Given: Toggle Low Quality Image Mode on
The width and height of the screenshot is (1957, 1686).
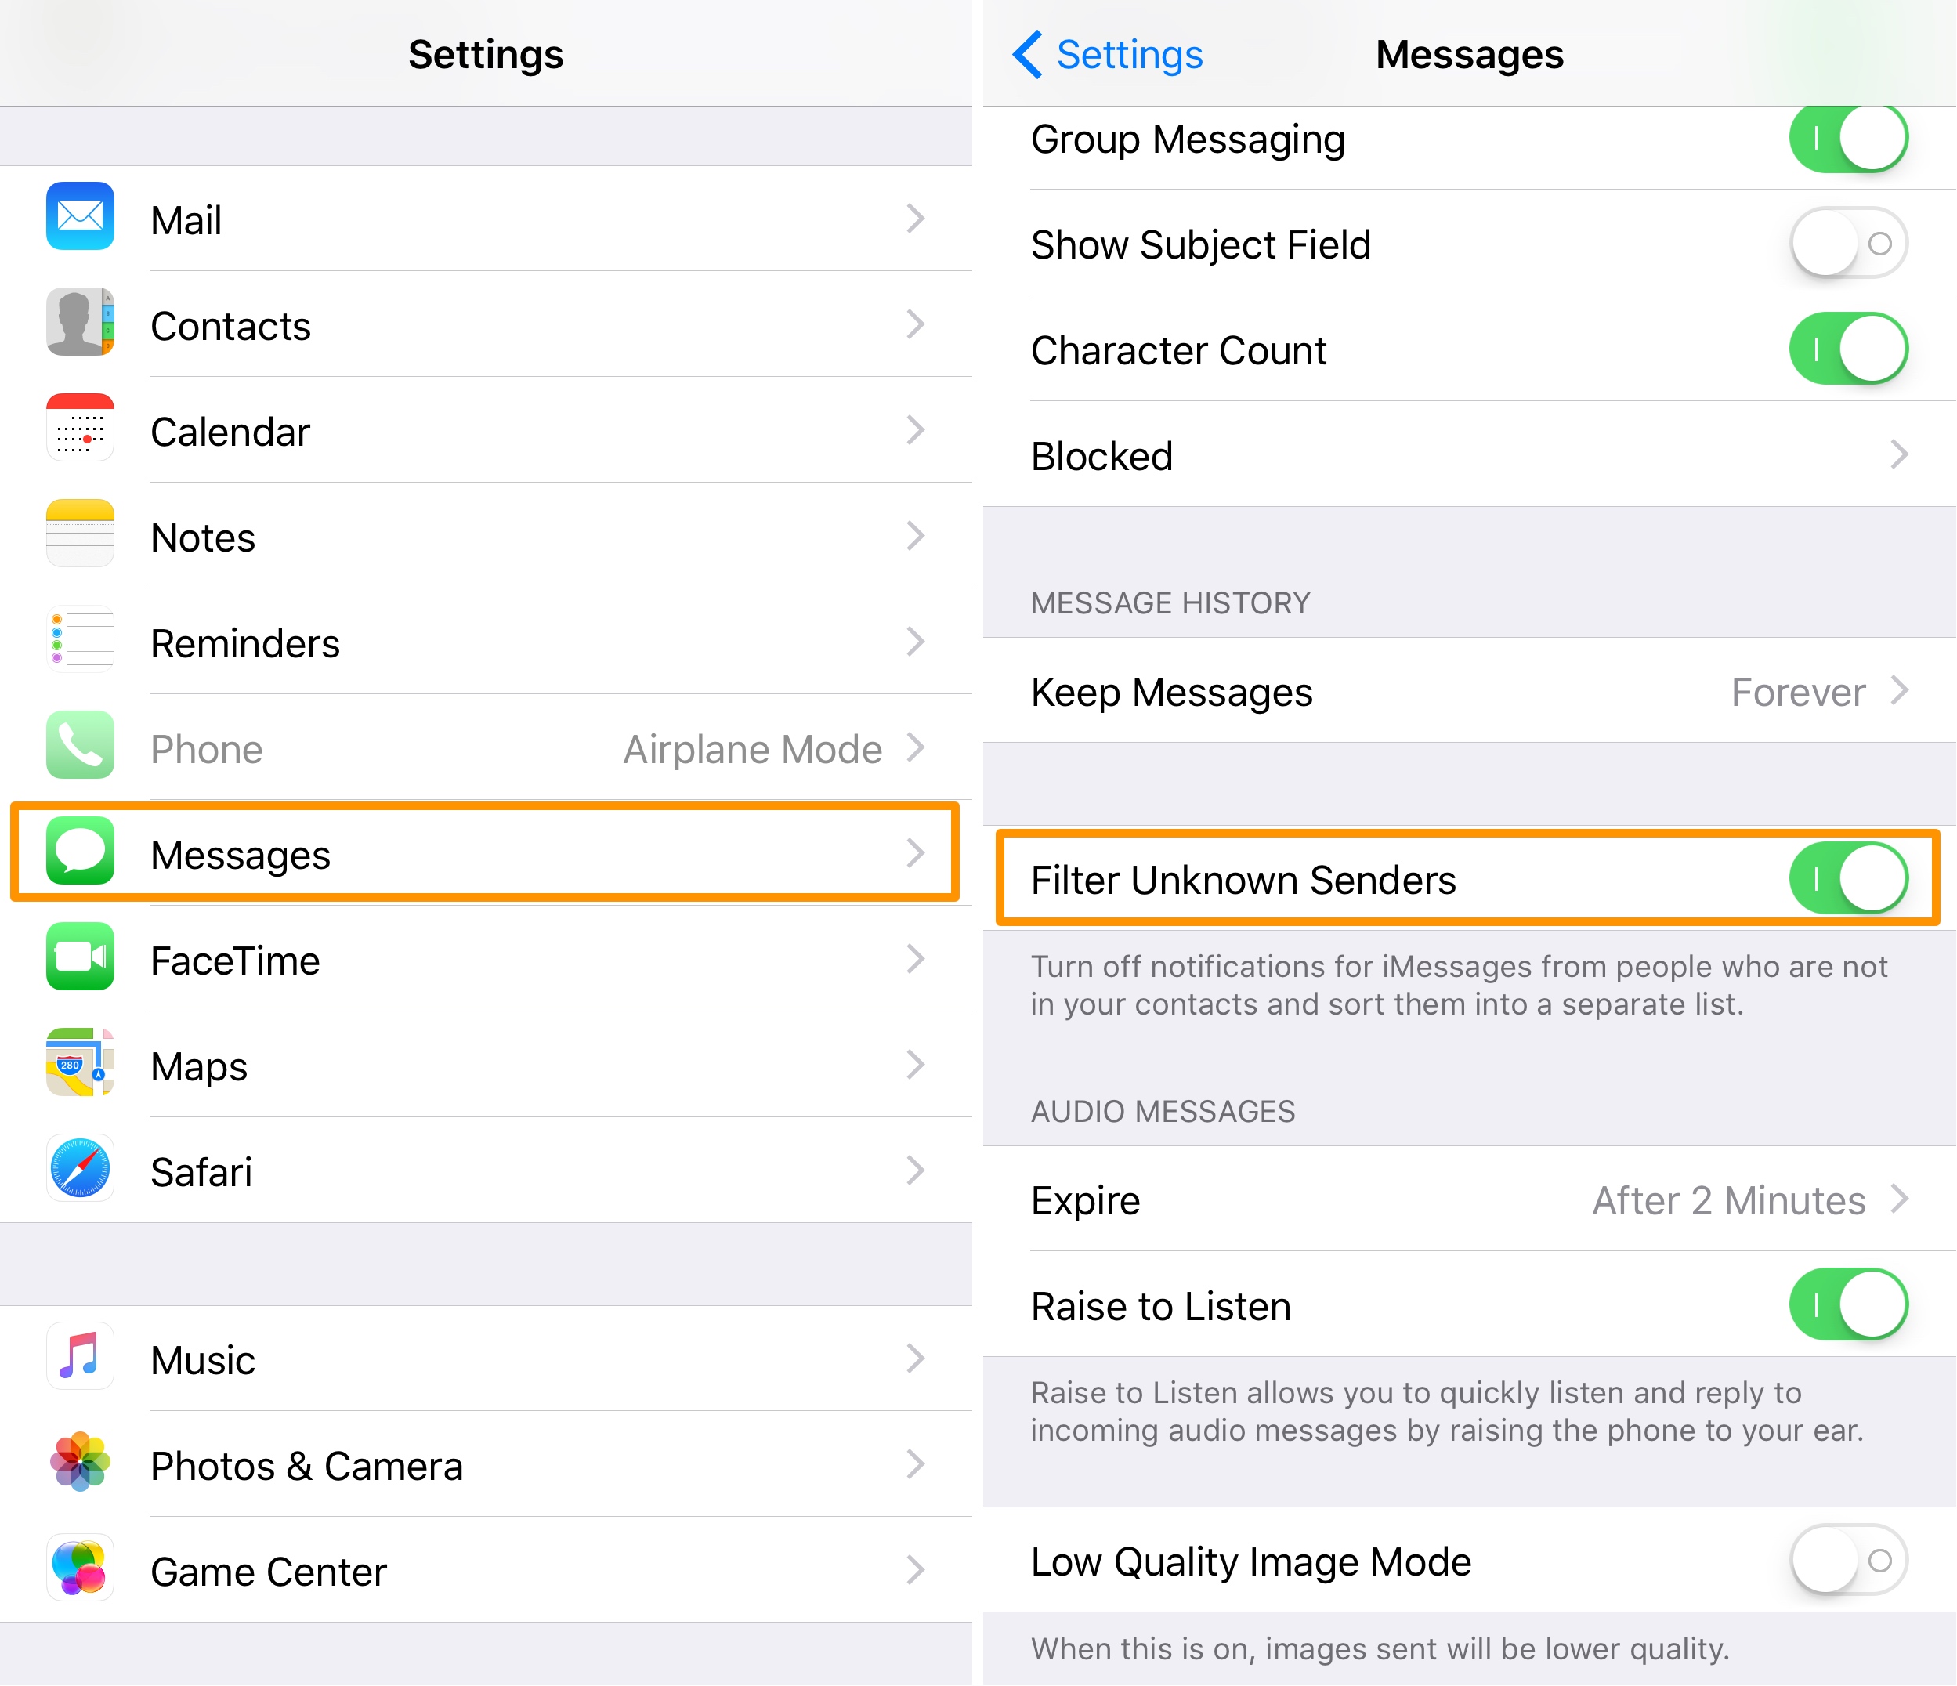Looking at the screenshot, I should click(1848, 1561).
